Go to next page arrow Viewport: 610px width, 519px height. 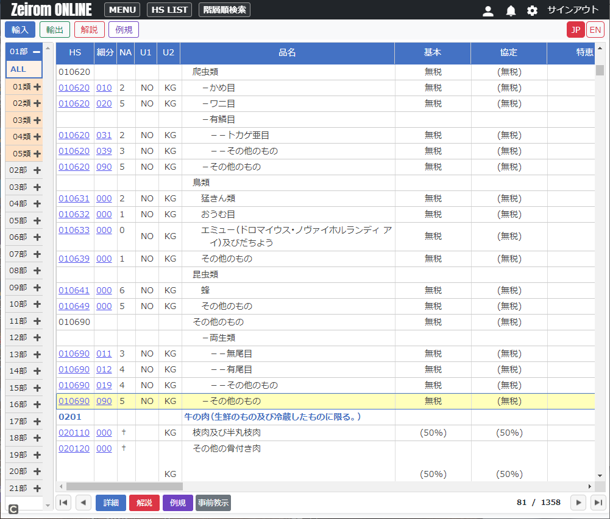click(578, 503)
